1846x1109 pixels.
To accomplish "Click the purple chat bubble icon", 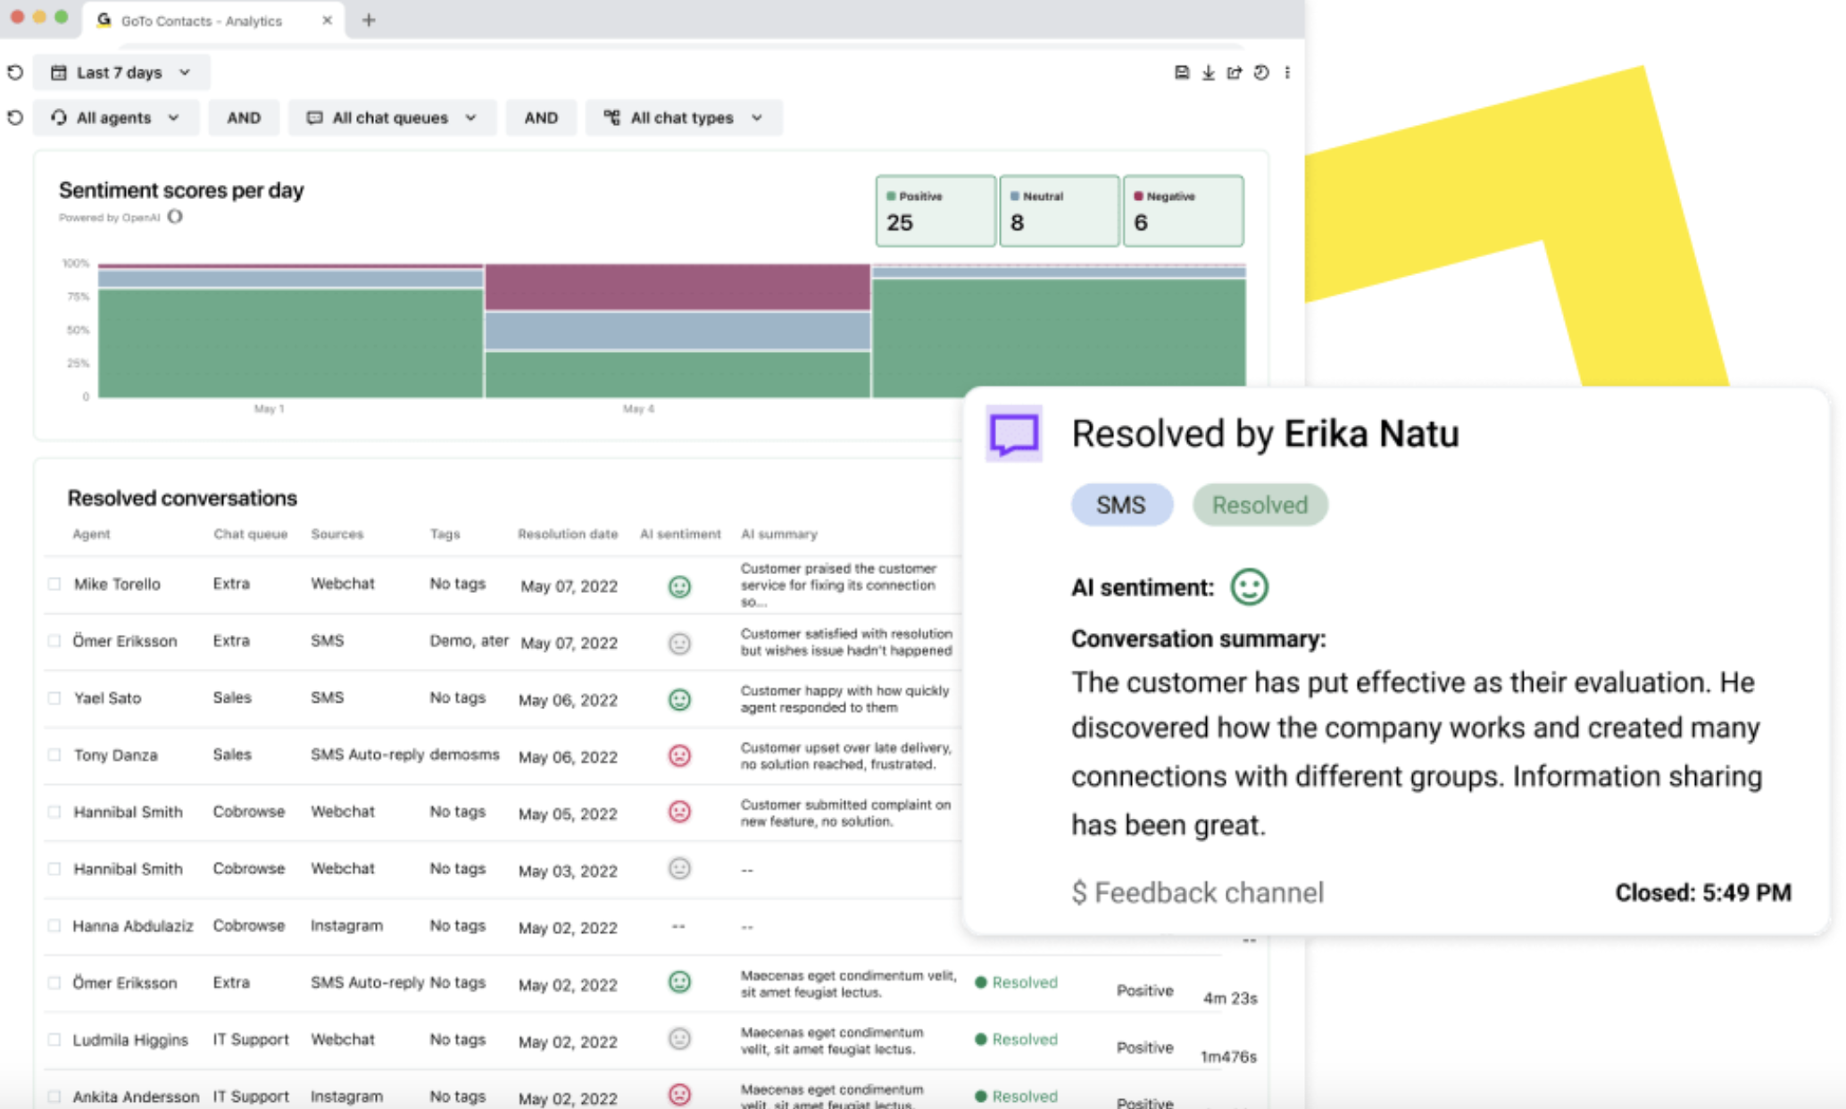I will [x=1013, y=435].
